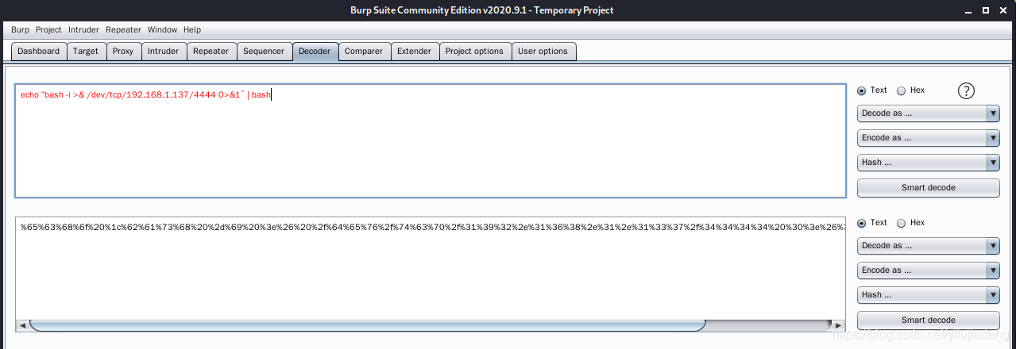Switch to the Target tab
The image size is (1016, 349).
click(86, 52)
